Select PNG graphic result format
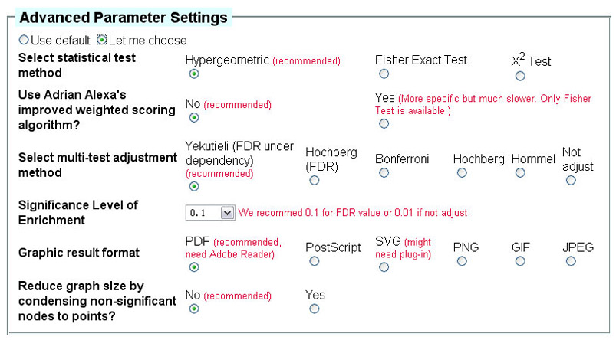The width and height of the screenshot is (616, 340). click(x=462, y=261)
